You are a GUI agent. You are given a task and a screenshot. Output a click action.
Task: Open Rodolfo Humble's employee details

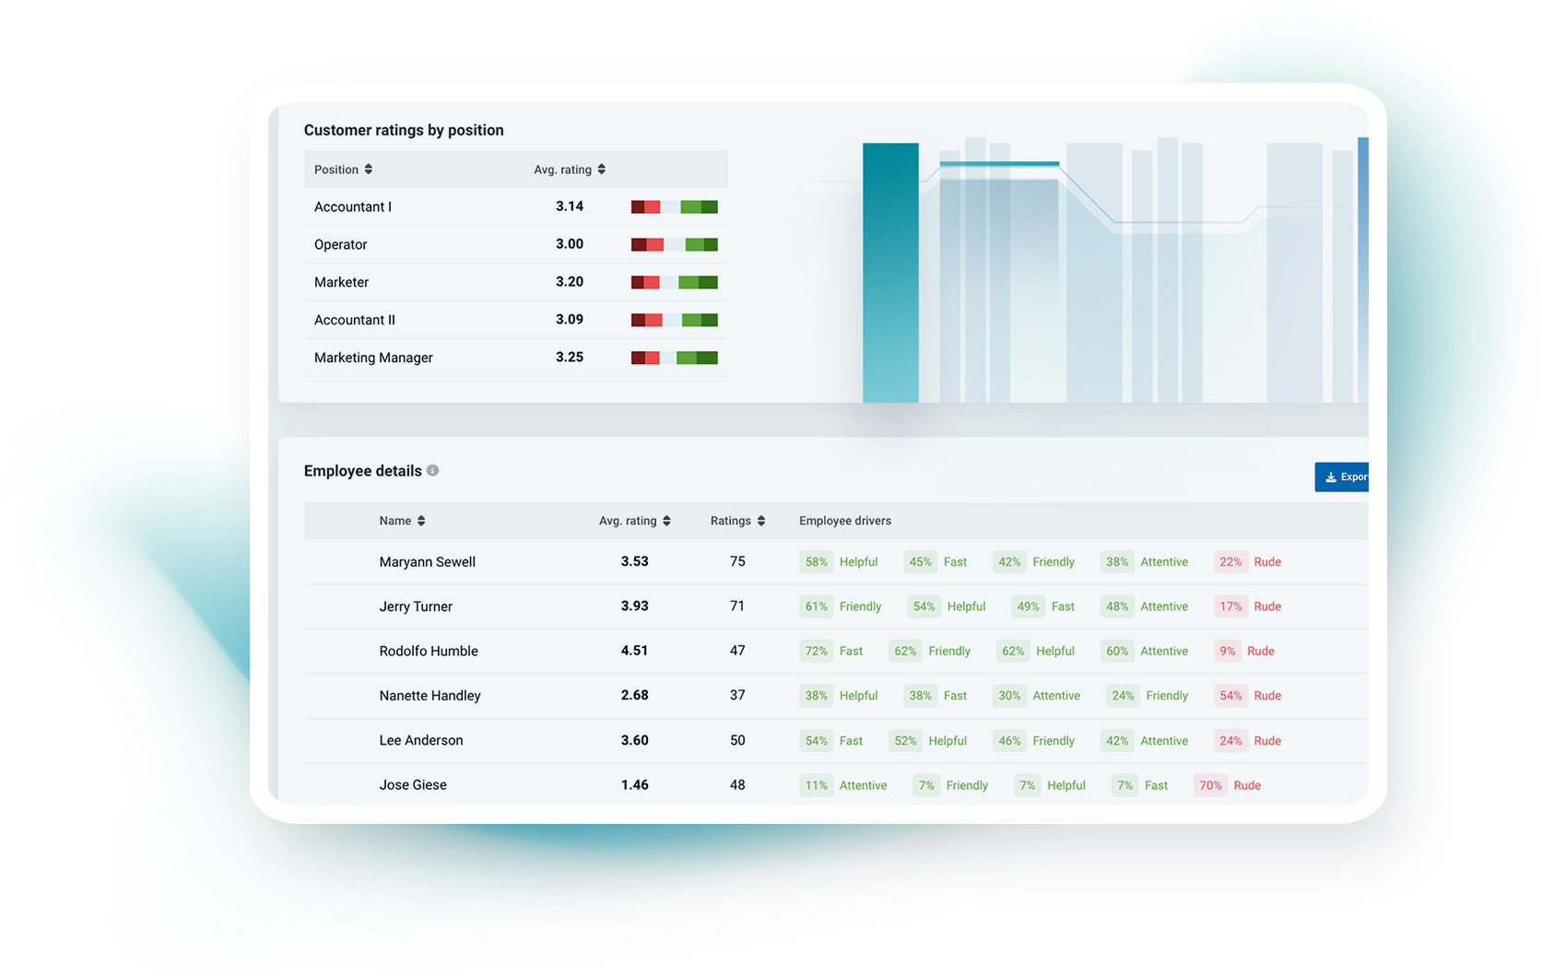click(836, 651)
